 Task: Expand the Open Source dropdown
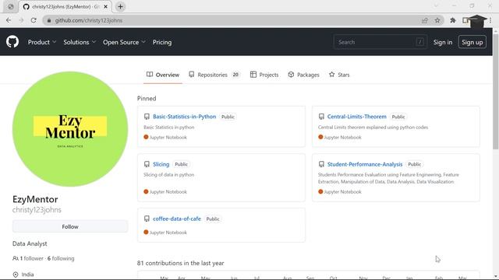tap(124, 42)
